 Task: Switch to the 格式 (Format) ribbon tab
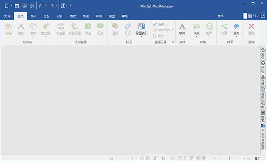(x=73, y=16)
